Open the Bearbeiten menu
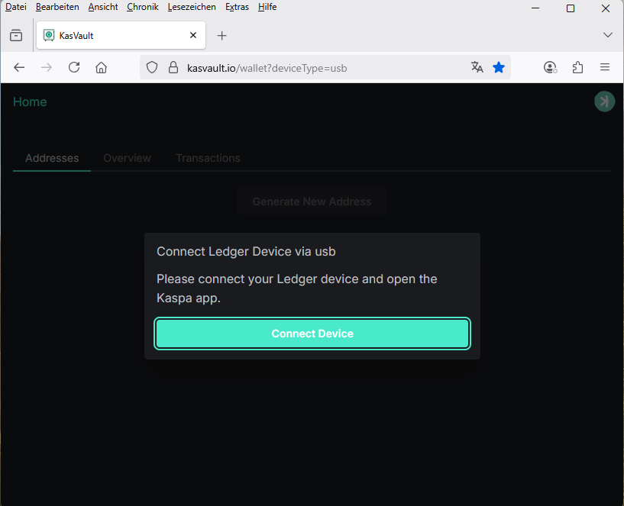The width and height of the screenshot is (624, 506). tap(57, 7)
